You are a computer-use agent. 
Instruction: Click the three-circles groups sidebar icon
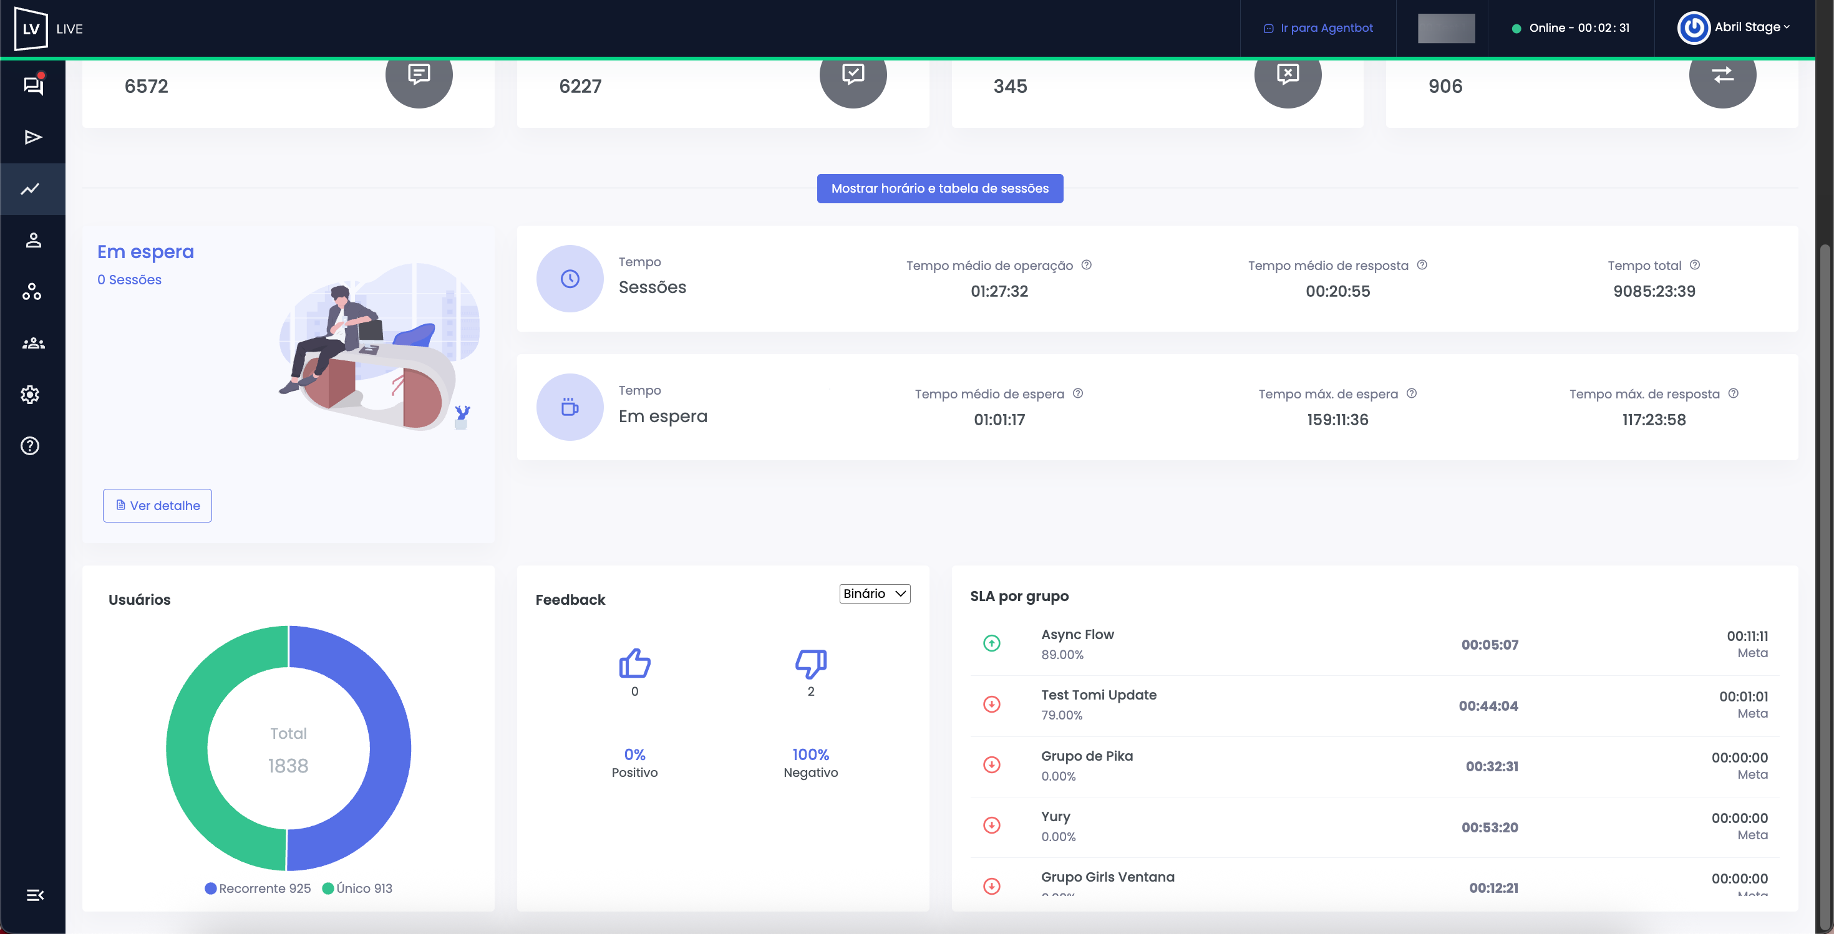pos(31,292)
